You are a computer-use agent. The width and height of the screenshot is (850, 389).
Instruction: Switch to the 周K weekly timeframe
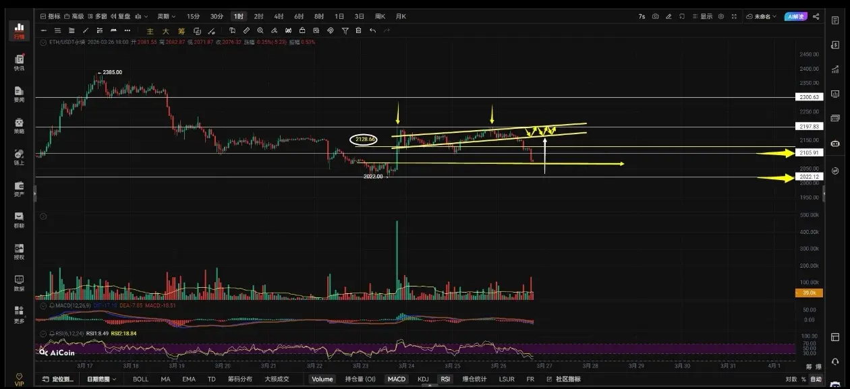(x=380, y=16)
